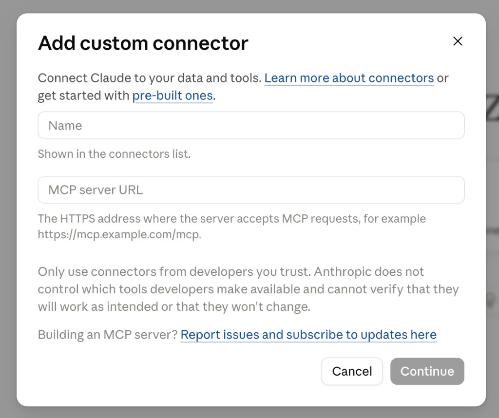Screen dimensions: 499x418
Task: Follow the pre-built ones link
Action: 172,95
